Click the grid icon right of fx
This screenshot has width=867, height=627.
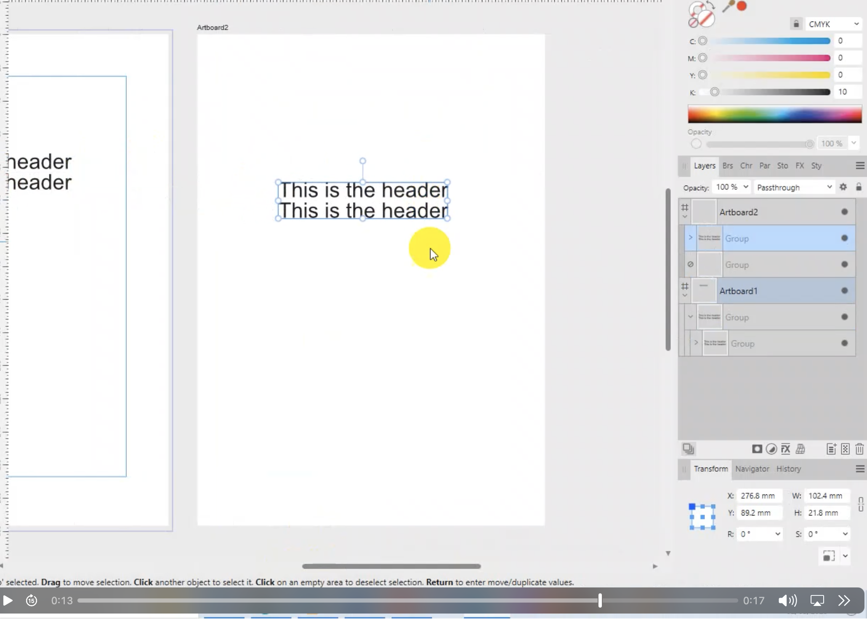pos(800,449)
